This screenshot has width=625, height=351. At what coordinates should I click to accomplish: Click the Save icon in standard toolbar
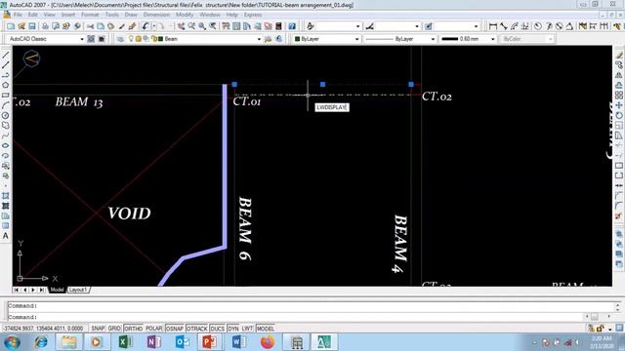pos(32,26)
